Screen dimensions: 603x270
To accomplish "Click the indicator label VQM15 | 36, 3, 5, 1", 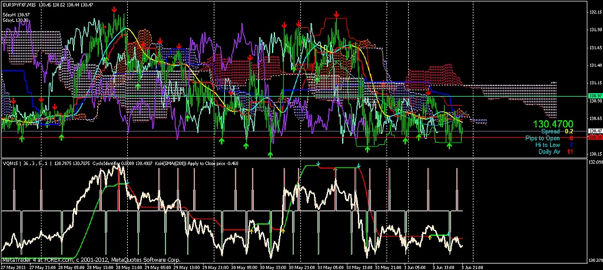I will 25,163.
